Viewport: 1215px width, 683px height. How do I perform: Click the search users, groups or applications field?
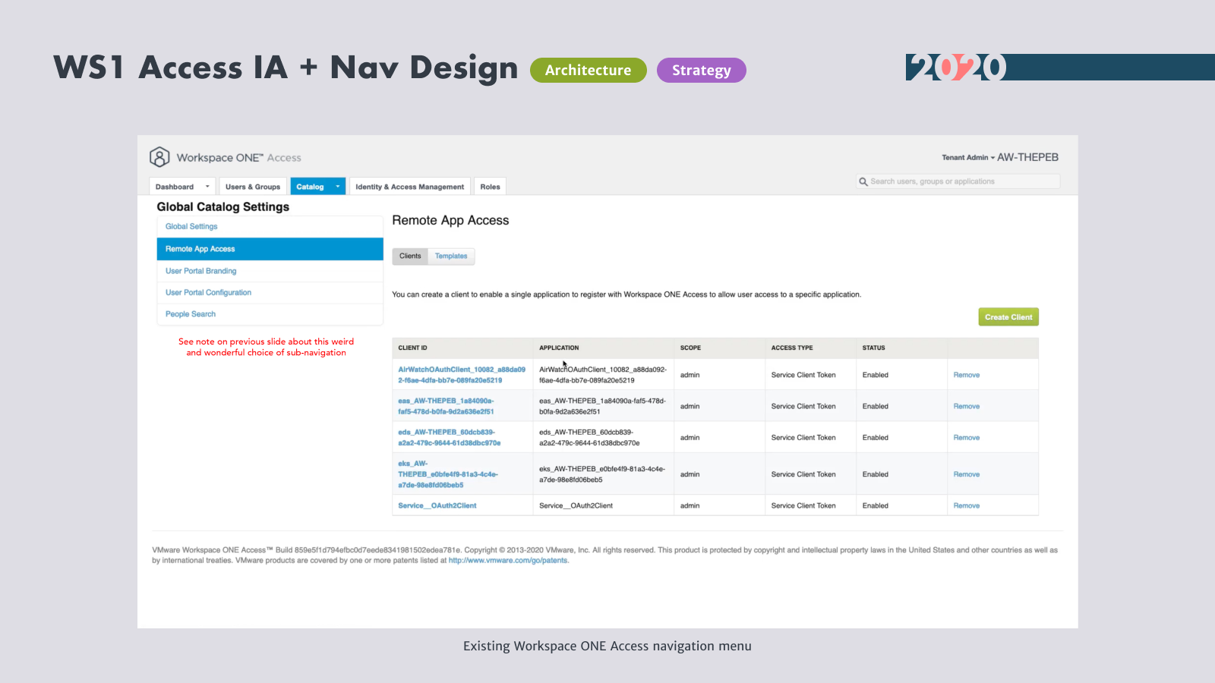click(961, 182)
